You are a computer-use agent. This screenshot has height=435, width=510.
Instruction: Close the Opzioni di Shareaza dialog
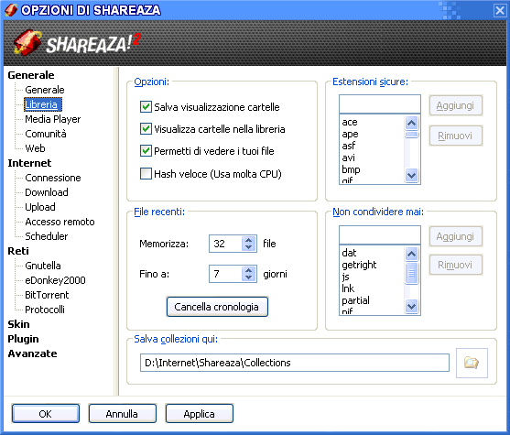(500, 10)
